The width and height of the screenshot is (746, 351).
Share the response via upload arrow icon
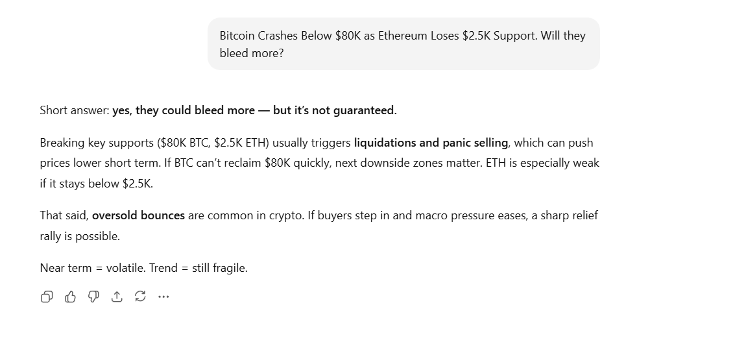coord(117,297)
